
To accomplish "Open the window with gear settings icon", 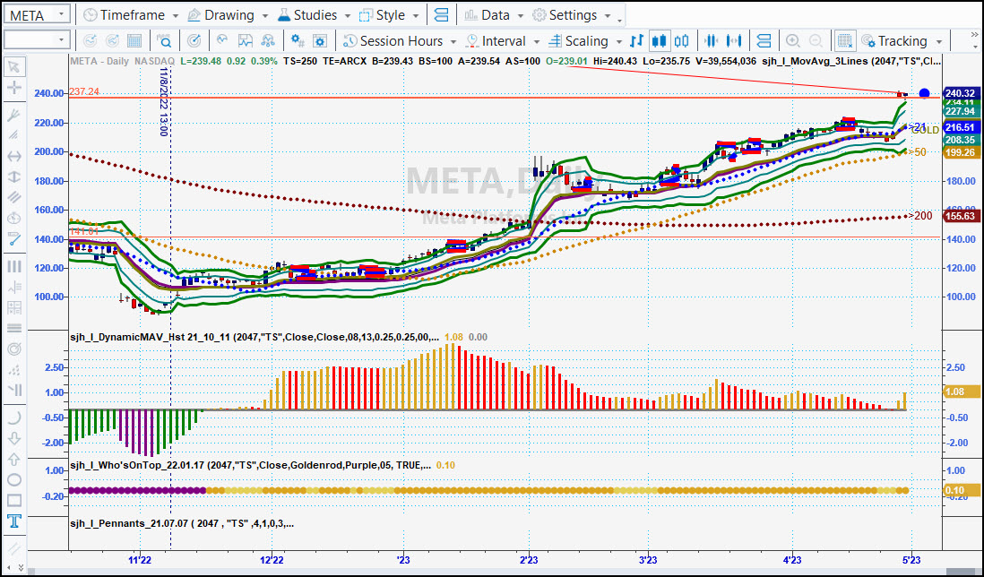I will click(x=319, y=41).
